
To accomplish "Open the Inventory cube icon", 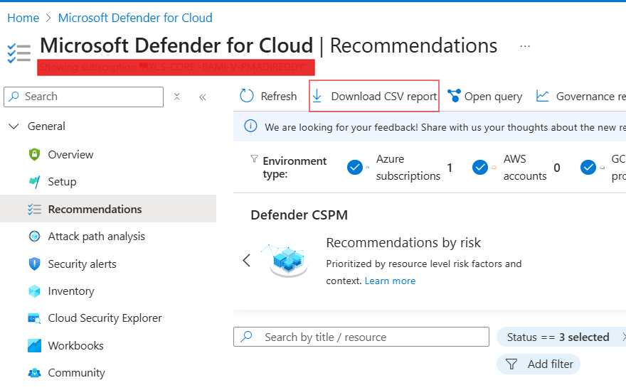I will coord(35,291).
